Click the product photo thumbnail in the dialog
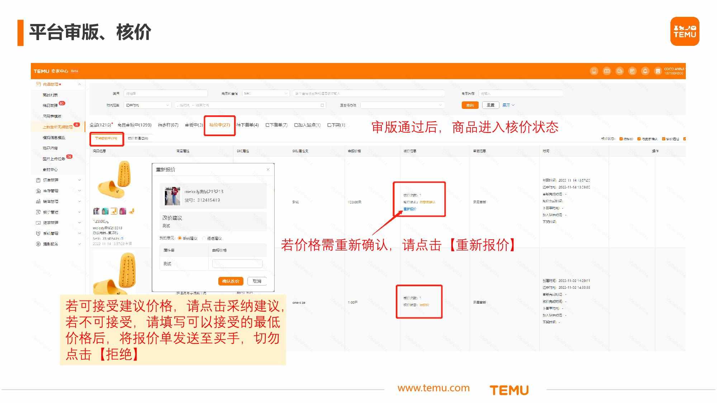717x403 pixels. pos(172,196)
